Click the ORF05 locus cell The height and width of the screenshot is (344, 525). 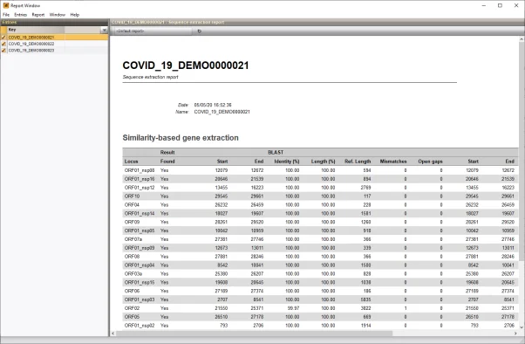point(132,317)
